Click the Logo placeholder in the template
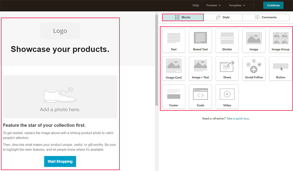The image size is (293, 171). pos(60,31)
